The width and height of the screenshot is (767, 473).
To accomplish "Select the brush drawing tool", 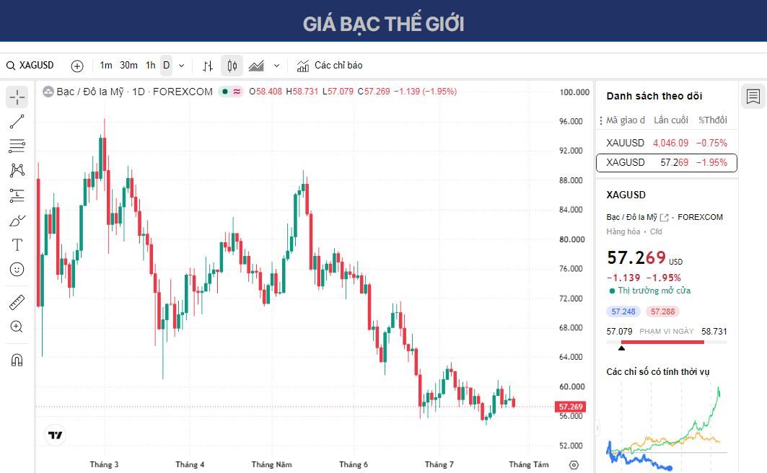I will (17, 221).
